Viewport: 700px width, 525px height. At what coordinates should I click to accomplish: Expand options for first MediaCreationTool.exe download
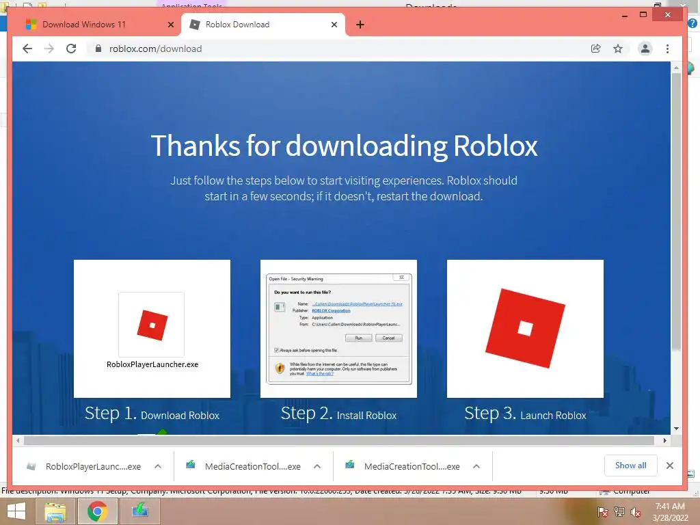pos(317,466)
